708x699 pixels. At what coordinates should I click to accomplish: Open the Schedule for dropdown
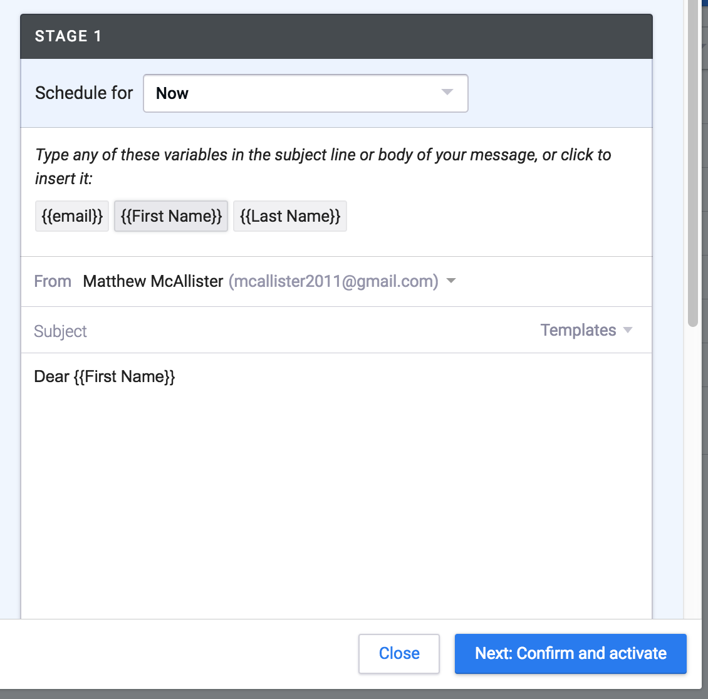click(x=305, y=93)
